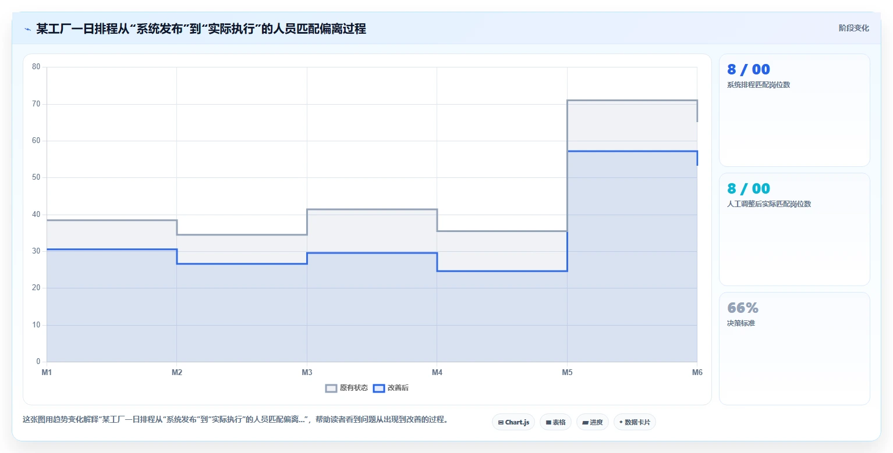893x453 pixels.
Task: Click the 进度 chip
Action: tap(593, 422)
